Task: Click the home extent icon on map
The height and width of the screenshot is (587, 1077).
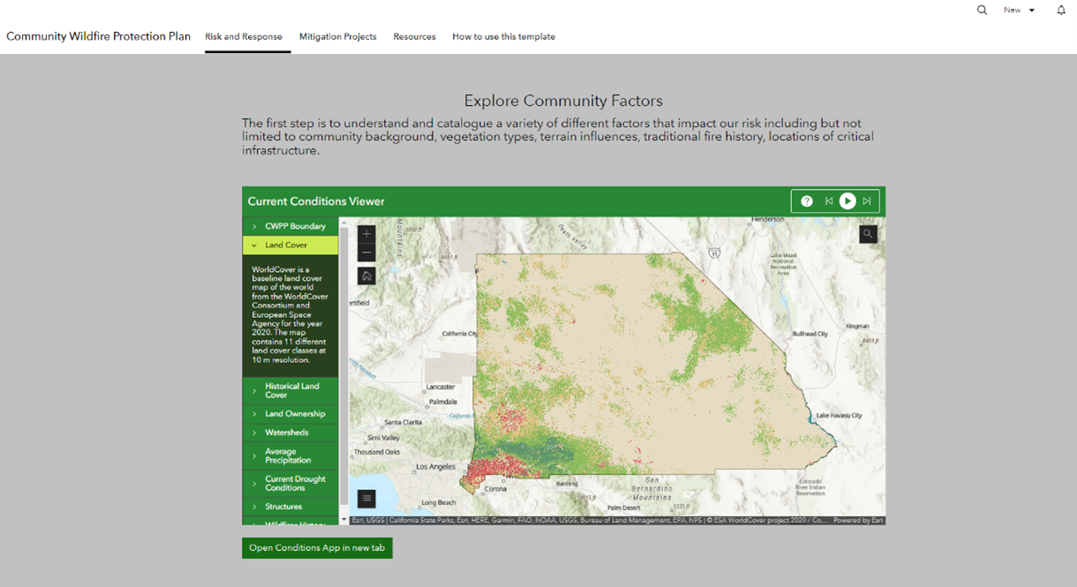Action: [365, 275]
